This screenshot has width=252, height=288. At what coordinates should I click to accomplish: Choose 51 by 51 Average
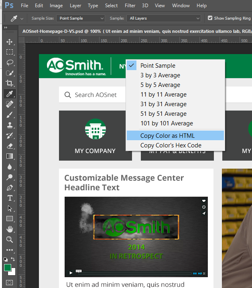175,114
